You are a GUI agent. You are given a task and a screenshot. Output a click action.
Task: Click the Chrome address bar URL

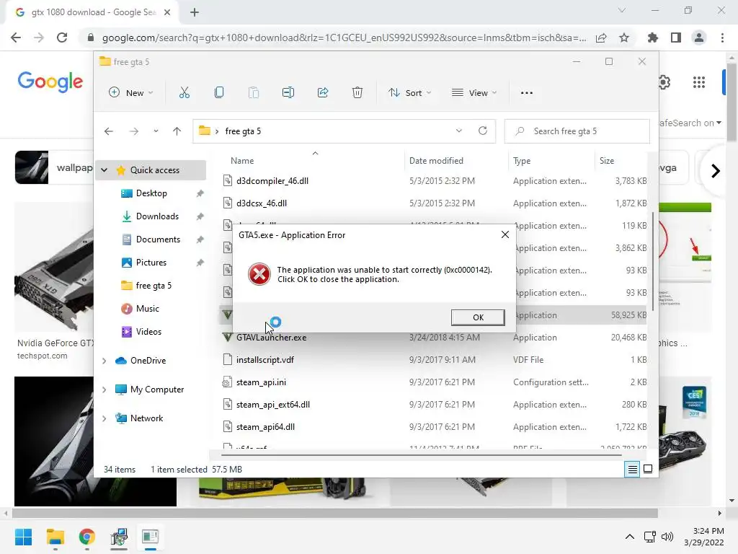click(344, 38)
